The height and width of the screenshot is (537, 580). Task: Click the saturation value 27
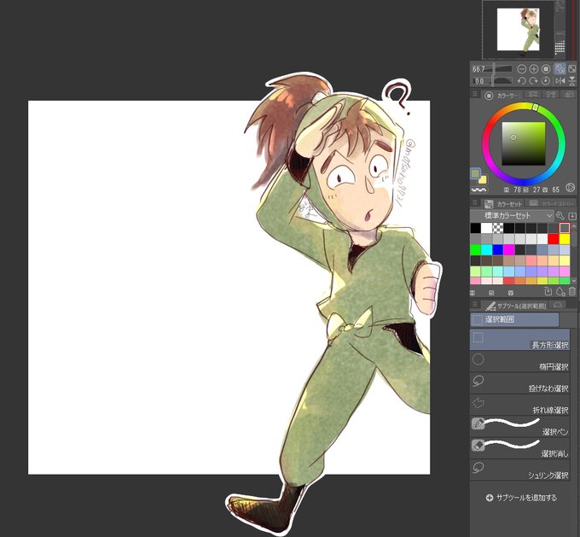click(x=536, y=190)
